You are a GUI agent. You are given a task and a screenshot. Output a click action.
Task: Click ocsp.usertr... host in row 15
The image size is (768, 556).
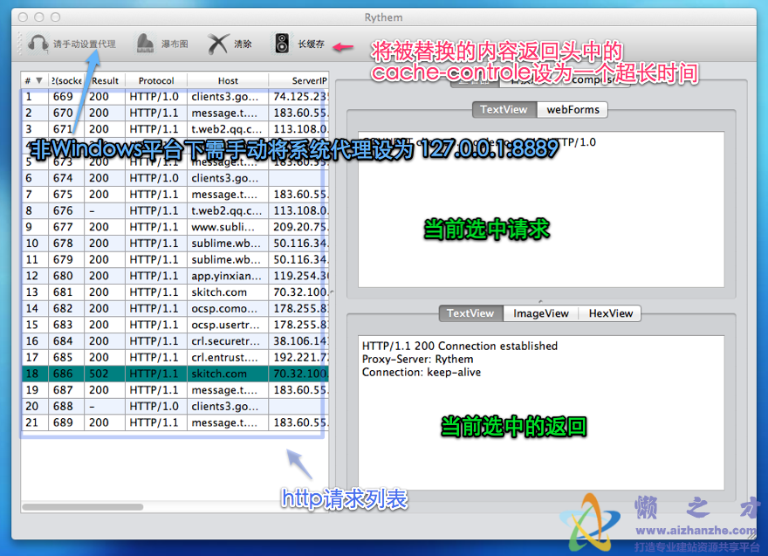(x=225, y=325)
